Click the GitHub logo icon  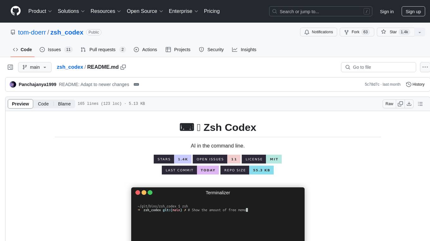pos(15,11)
